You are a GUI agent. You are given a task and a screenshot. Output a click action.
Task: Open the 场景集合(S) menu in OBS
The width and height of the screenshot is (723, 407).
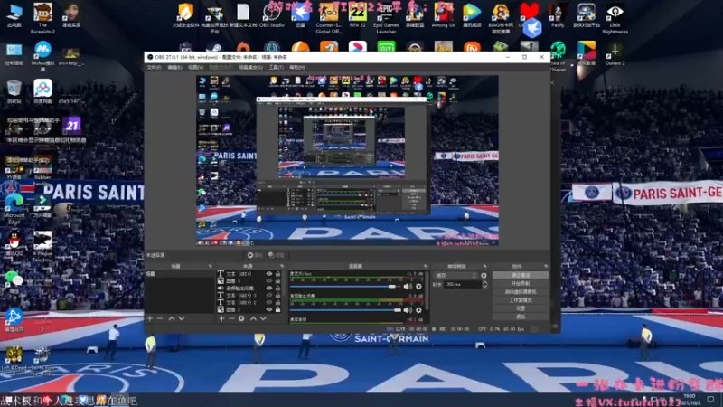(251, 67)
